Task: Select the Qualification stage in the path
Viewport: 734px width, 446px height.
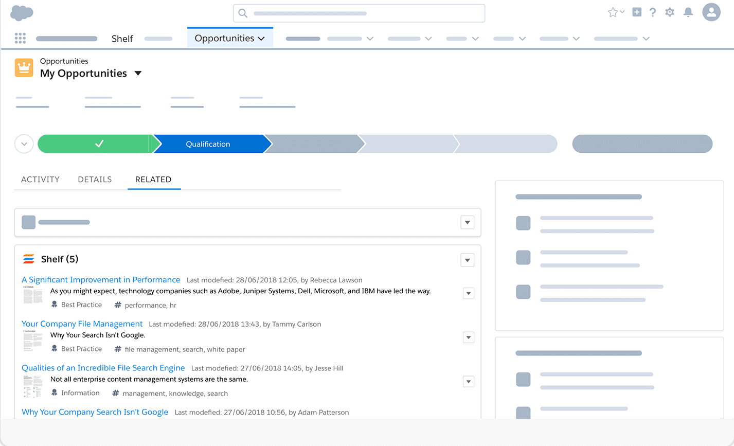Action: coord(208,144)
